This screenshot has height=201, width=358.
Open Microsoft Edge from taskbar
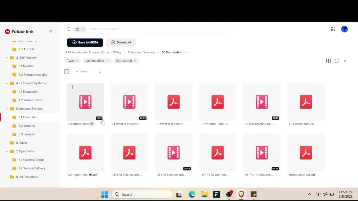click(x=192, y=194)
